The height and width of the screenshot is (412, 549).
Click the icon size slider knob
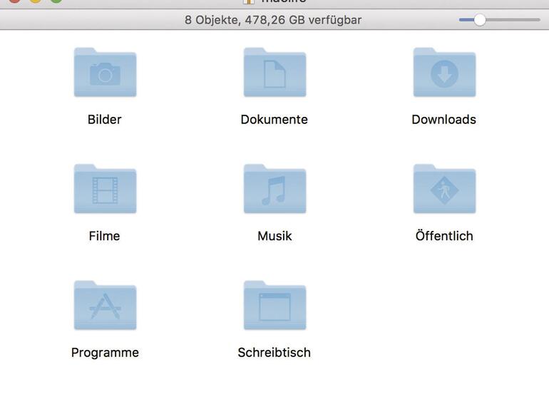pyautogui.click(x=480, y=20)
